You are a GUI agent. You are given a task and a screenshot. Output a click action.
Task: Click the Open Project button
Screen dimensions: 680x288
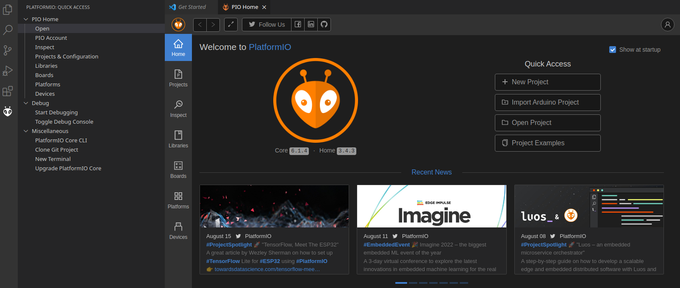[x=548, y=123]
